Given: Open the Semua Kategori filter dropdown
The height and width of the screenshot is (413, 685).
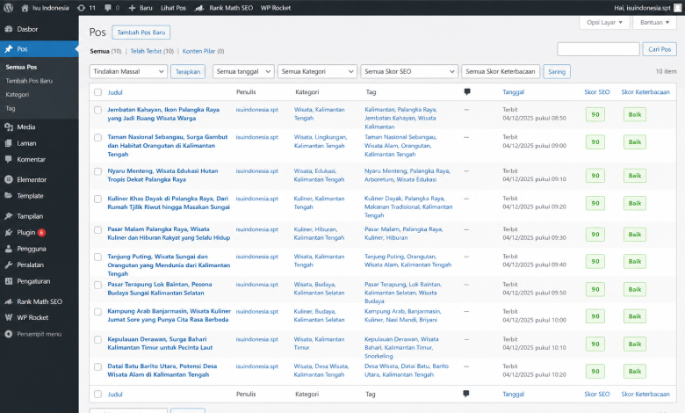Looking at the screenshot, I should click(317, 71).
